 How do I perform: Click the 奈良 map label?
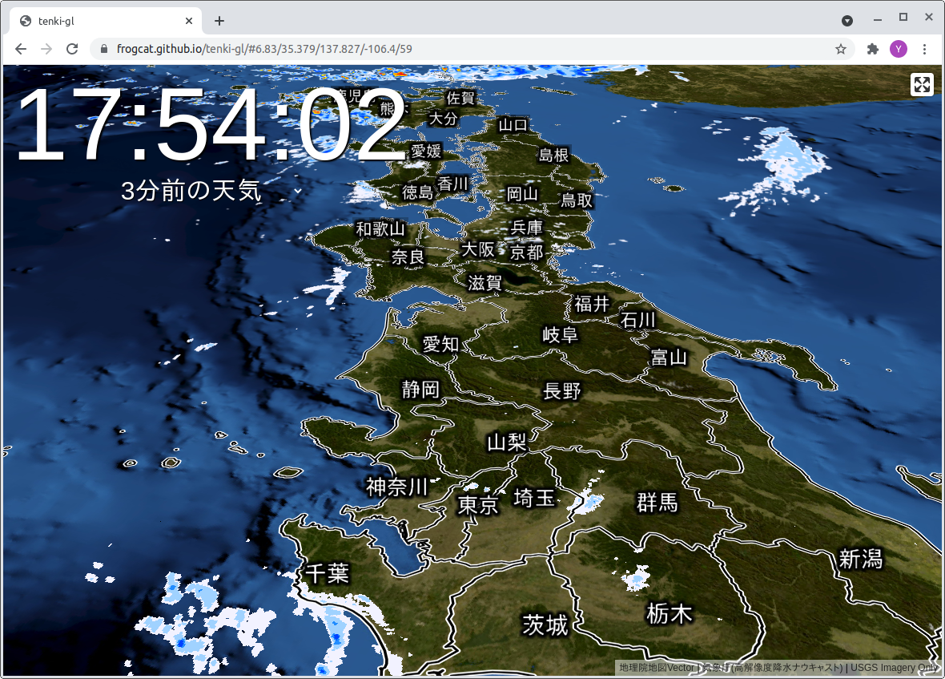coord(408,257)
